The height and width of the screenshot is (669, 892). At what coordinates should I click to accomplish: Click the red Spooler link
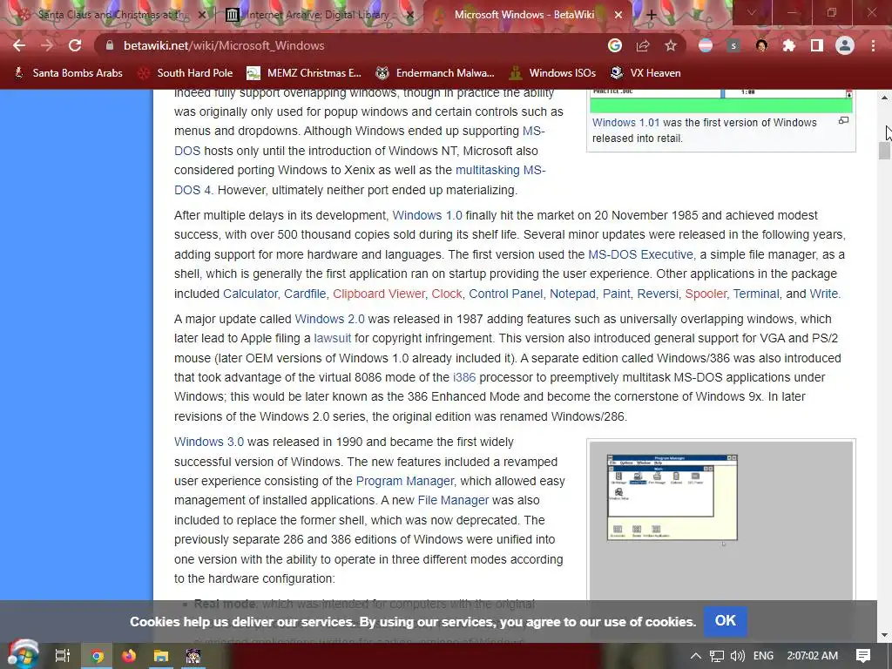point(706,294)
